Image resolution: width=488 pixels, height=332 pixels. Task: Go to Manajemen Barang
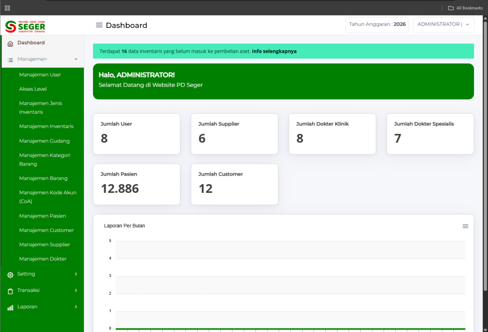[43, 178]
